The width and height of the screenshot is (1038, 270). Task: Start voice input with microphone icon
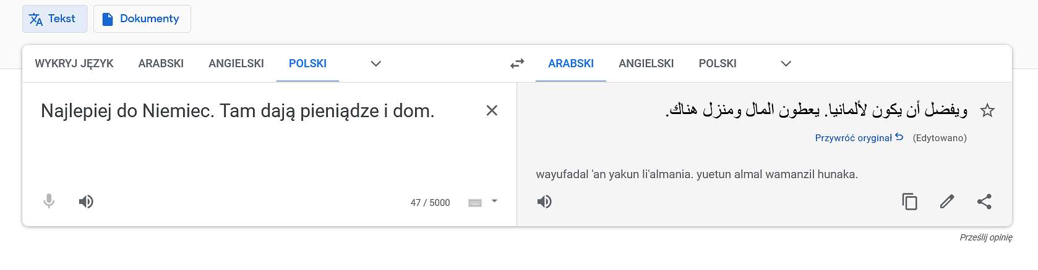point(49,202)
